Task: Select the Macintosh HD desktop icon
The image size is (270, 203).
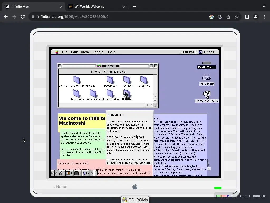Action: (207, 65)
